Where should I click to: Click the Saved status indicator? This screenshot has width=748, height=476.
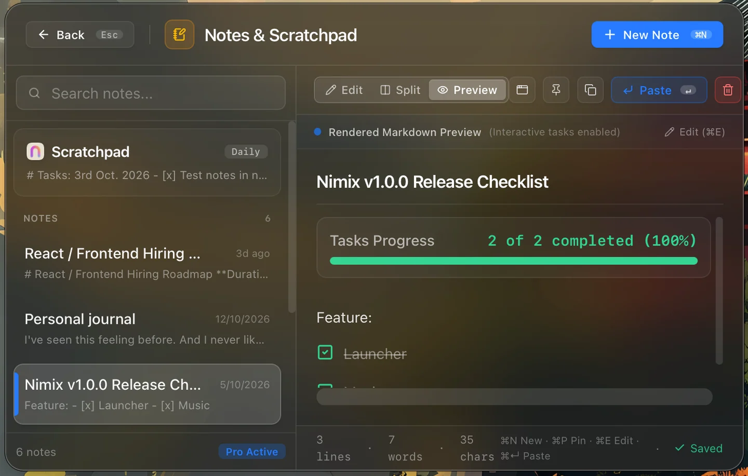click(699, 448)
